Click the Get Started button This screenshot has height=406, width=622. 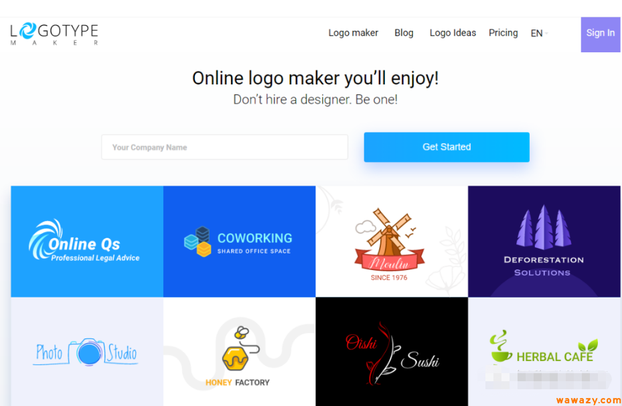(447, 147)
